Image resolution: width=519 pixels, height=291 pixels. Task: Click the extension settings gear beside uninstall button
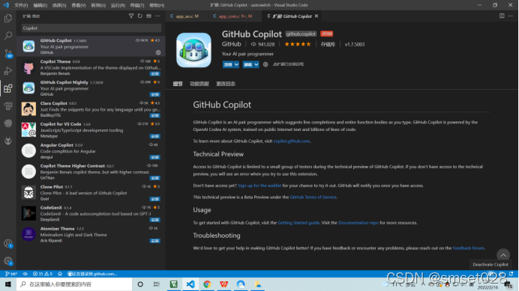265,64
